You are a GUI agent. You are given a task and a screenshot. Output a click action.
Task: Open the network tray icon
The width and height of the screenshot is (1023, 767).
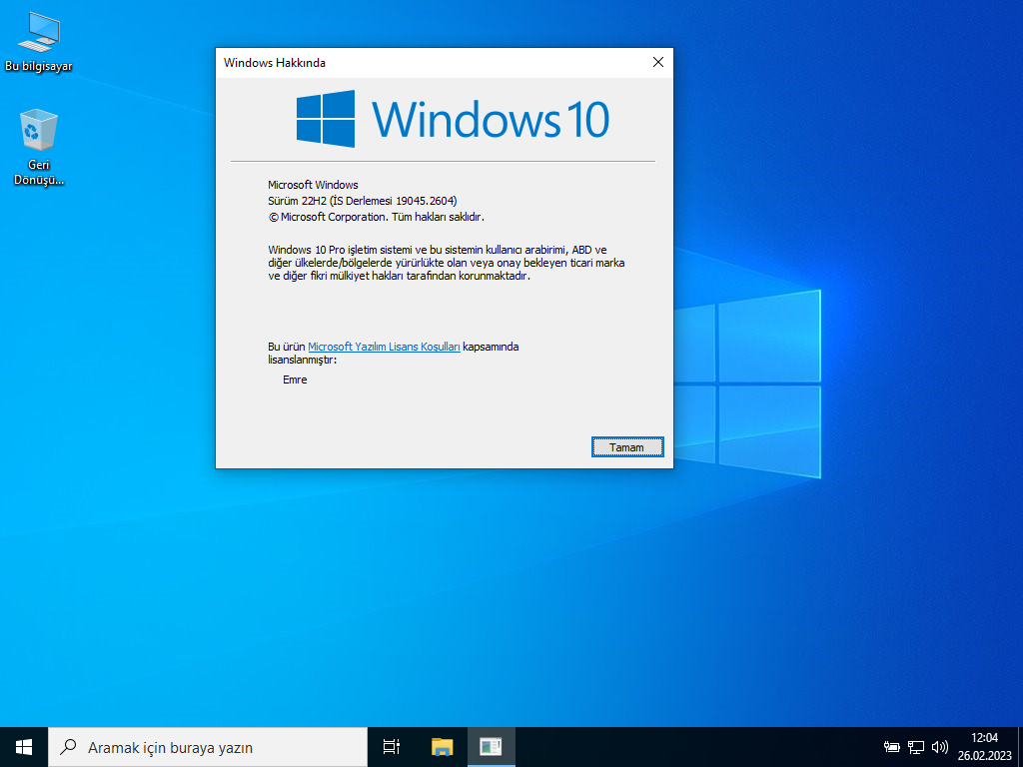(916, 747)
